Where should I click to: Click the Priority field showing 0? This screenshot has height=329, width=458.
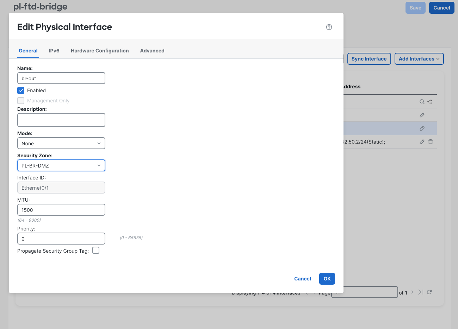[61, 239]
